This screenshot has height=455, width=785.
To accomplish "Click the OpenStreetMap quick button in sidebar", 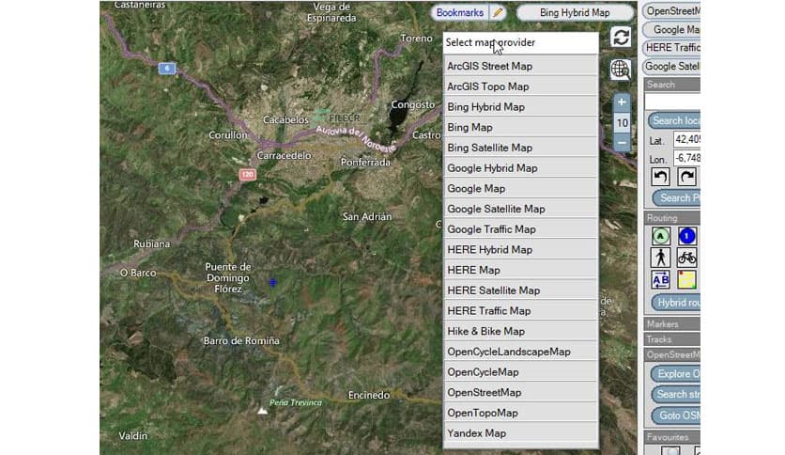I will [671, 11].
